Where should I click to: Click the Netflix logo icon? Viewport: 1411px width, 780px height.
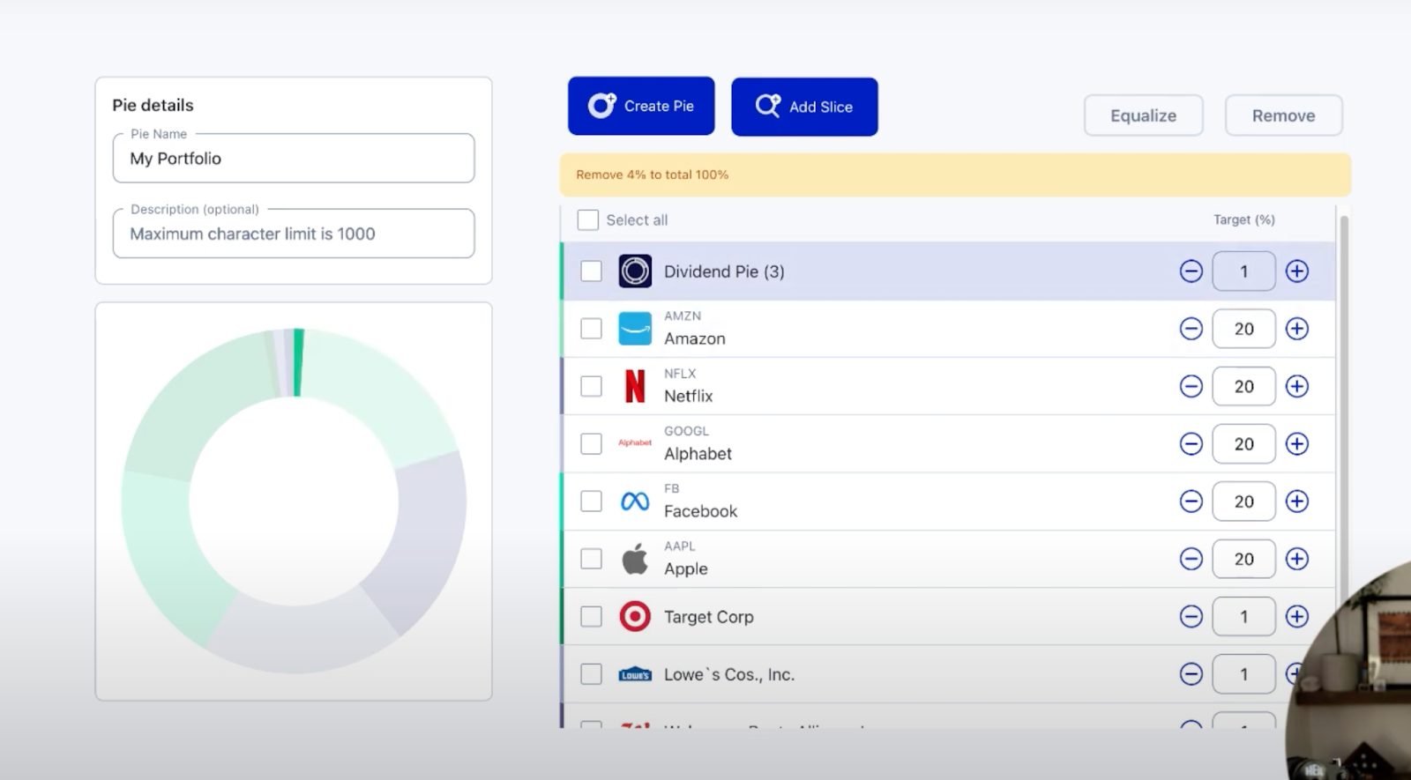pos(635,386)
